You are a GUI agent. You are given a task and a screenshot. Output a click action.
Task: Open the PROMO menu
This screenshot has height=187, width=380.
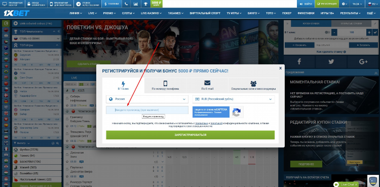109,13
